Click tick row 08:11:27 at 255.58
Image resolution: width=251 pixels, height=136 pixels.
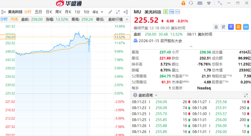[x=221, y=102]
